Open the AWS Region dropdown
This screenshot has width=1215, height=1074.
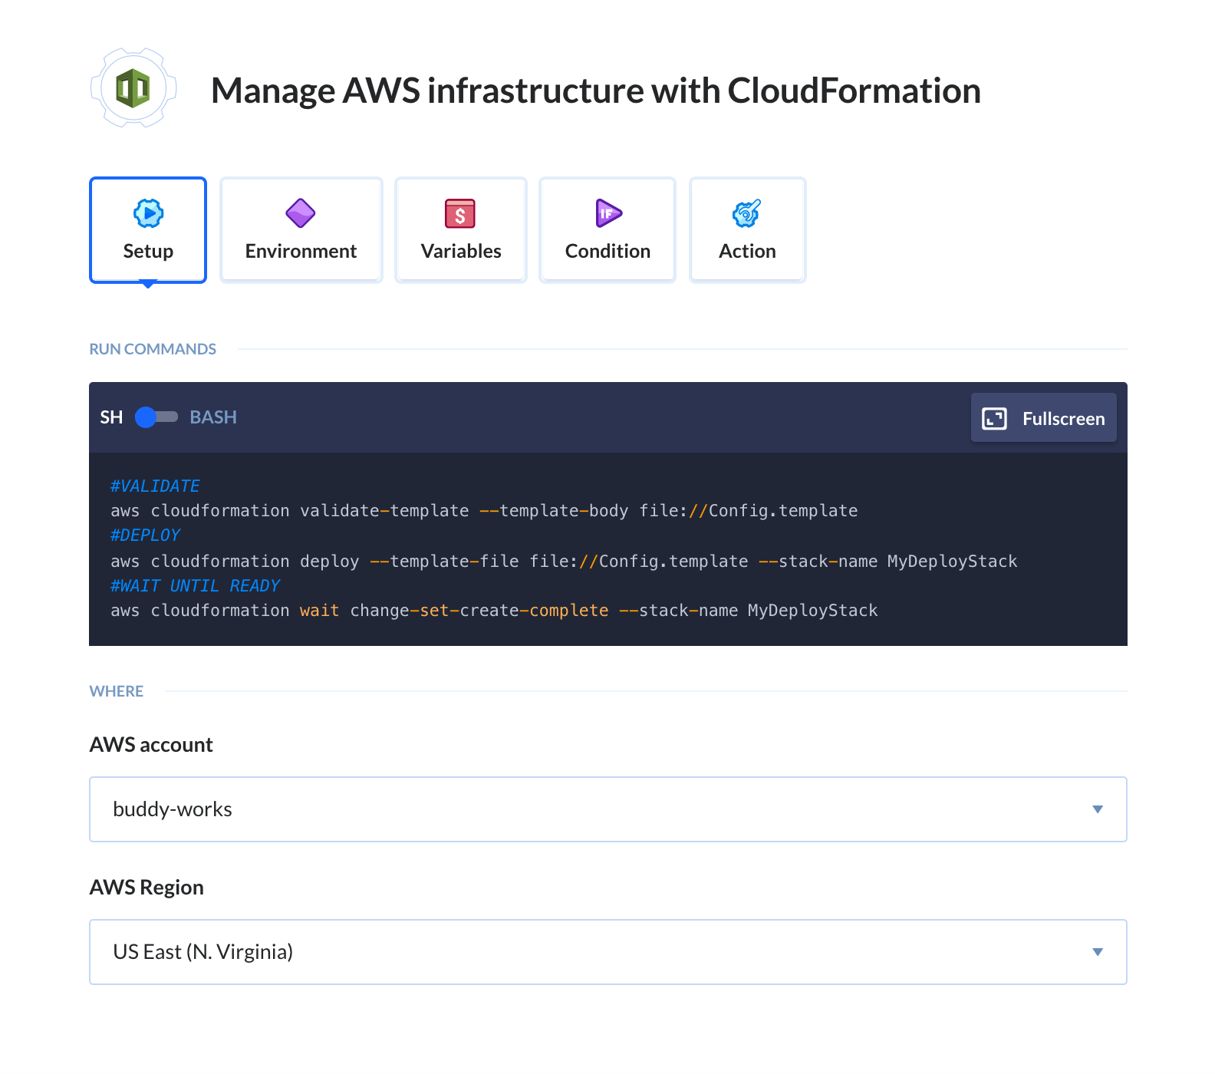(608, 952)
